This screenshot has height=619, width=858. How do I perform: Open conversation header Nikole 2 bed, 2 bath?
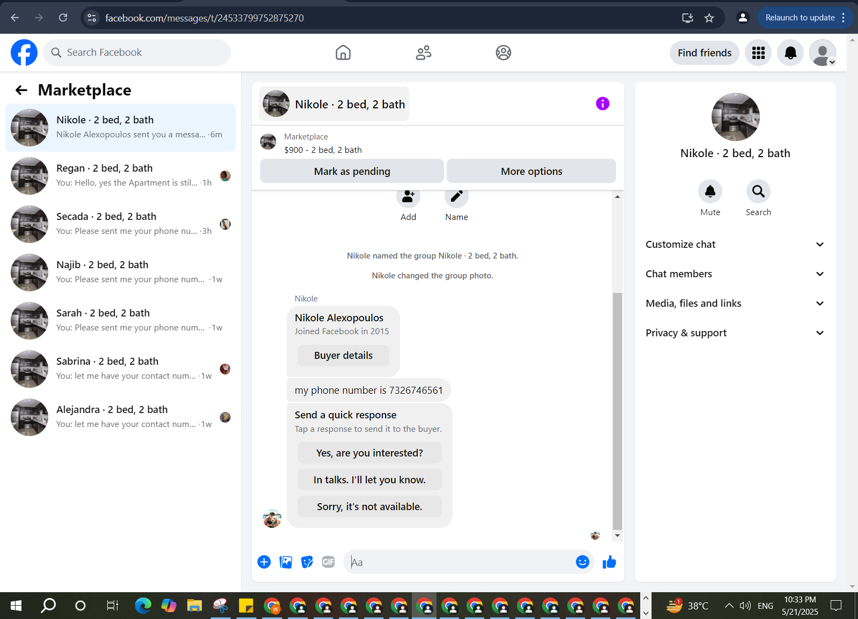click(334, 104)
